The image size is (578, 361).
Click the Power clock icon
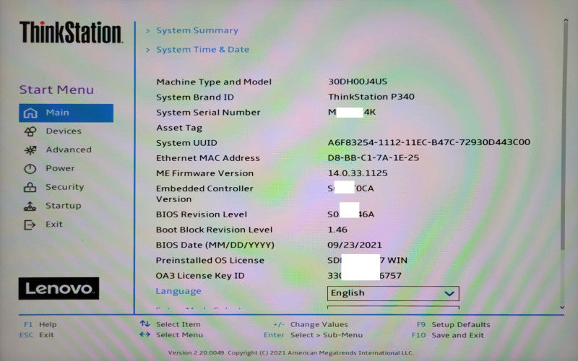coord(30,169)
